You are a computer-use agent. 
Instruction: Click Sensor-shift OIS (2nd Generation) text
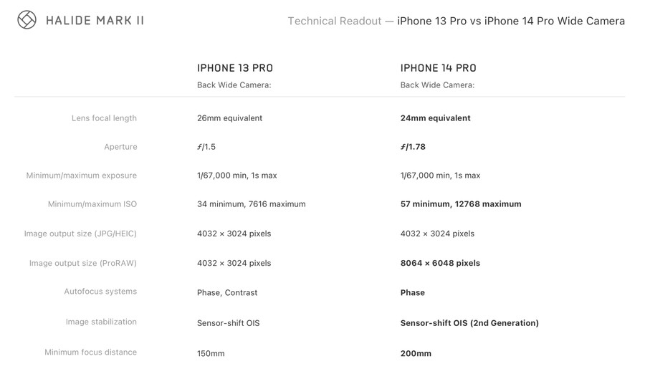pos(469,323)
